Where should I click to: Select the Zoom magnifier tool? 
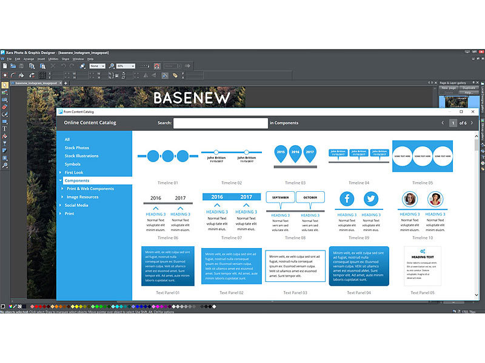click(4, 165)
